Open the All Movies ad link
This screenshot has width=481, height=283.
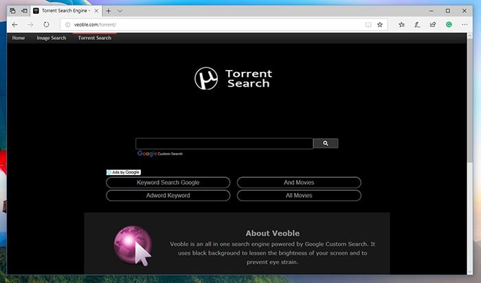[299, 195]
